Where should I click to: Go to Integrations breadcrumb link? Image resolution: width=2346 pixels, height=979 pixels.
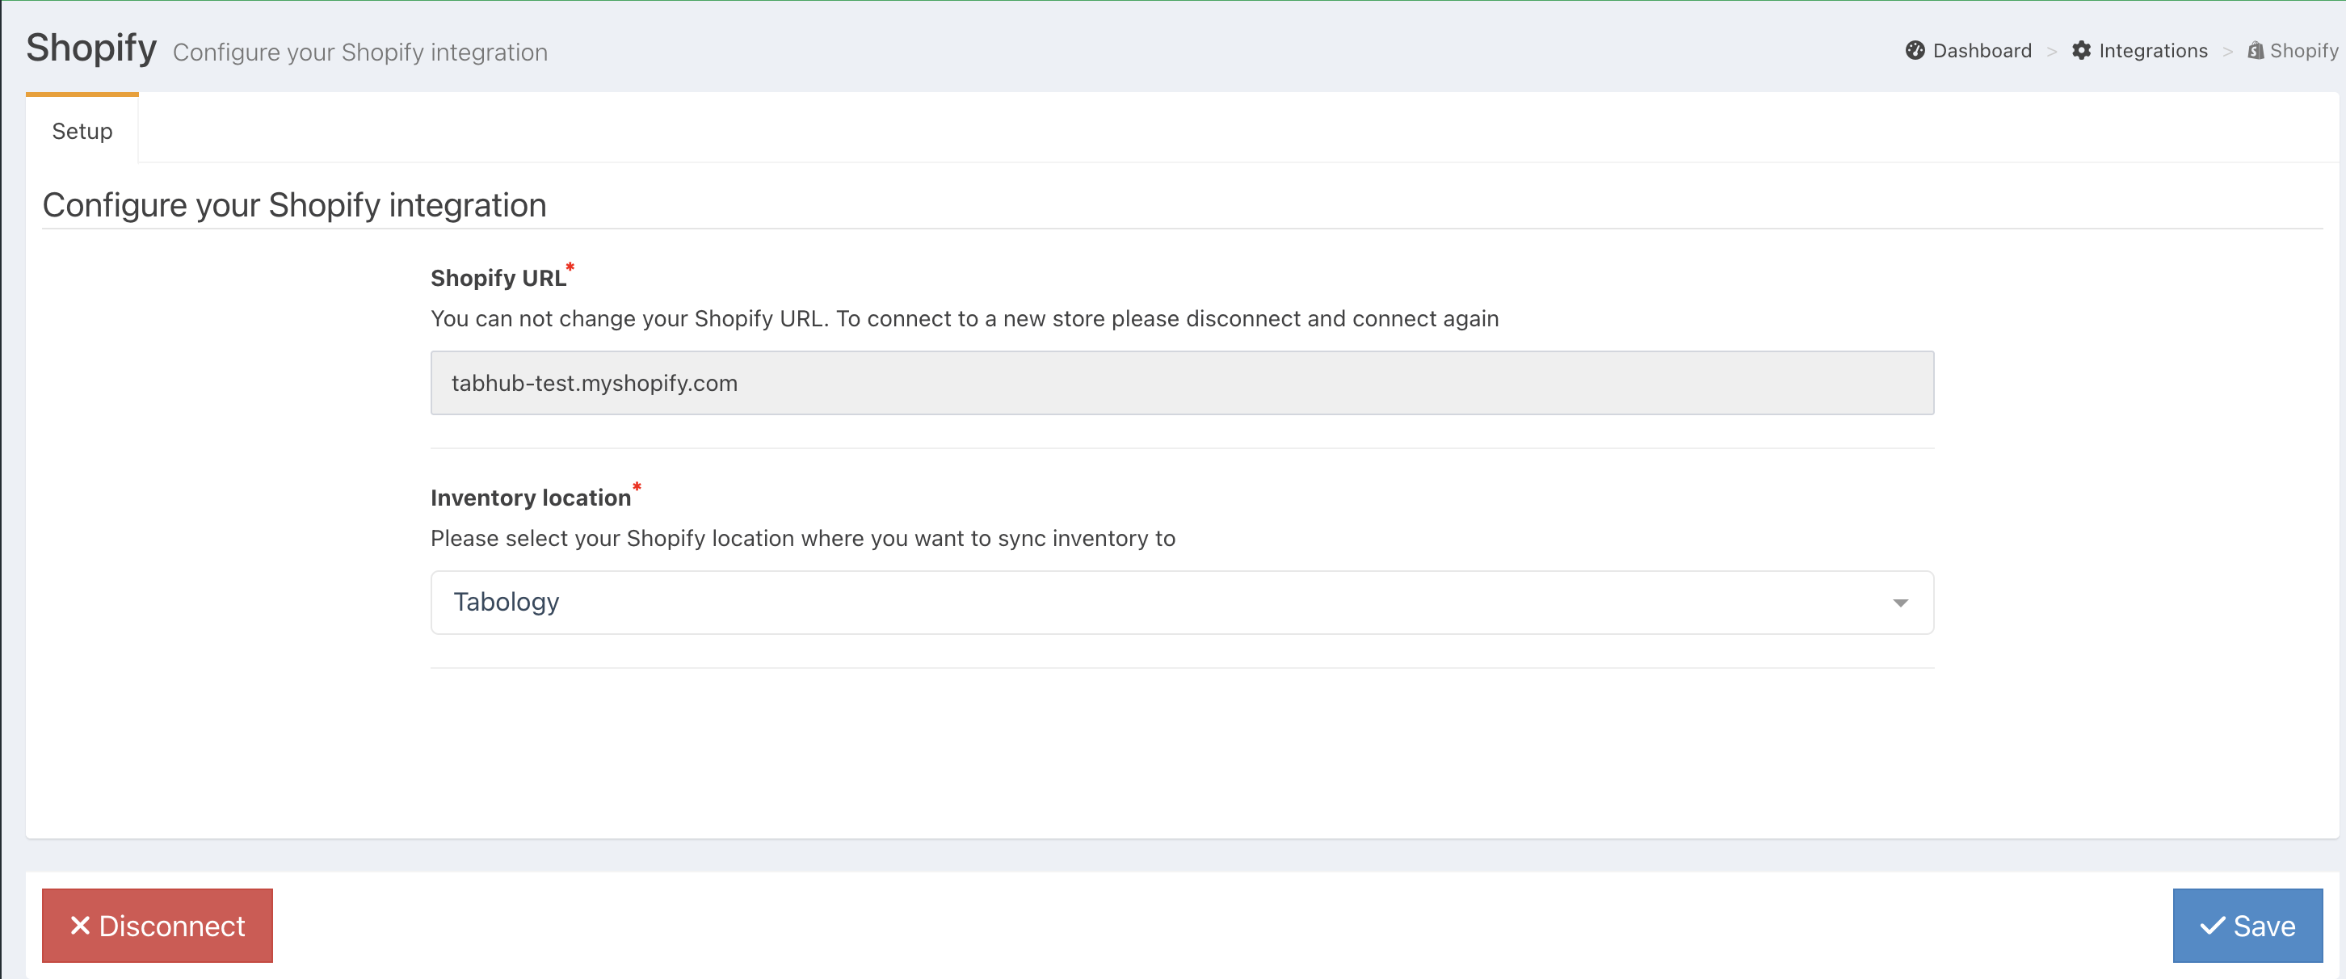[x=2153, y=51]
